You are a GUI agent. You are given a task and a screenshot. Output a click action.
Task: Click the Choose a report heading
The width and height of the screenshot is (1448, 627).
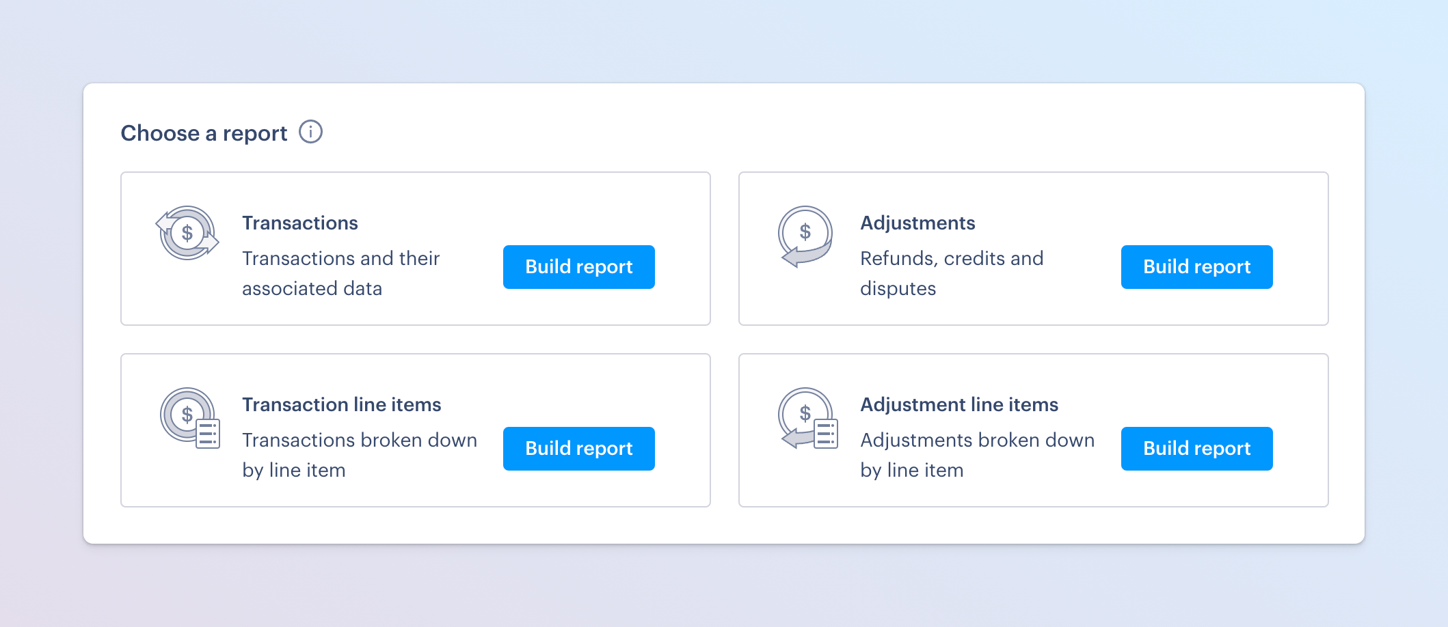pos(204,133)
